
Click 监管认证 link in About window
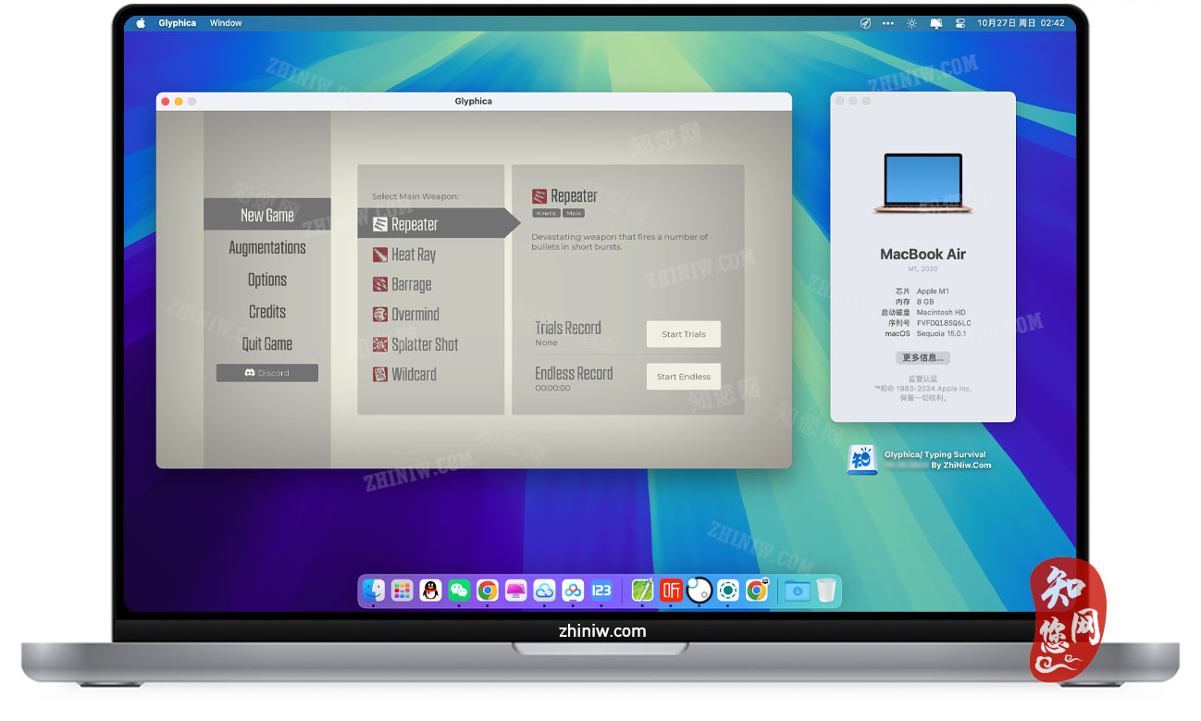922,379
